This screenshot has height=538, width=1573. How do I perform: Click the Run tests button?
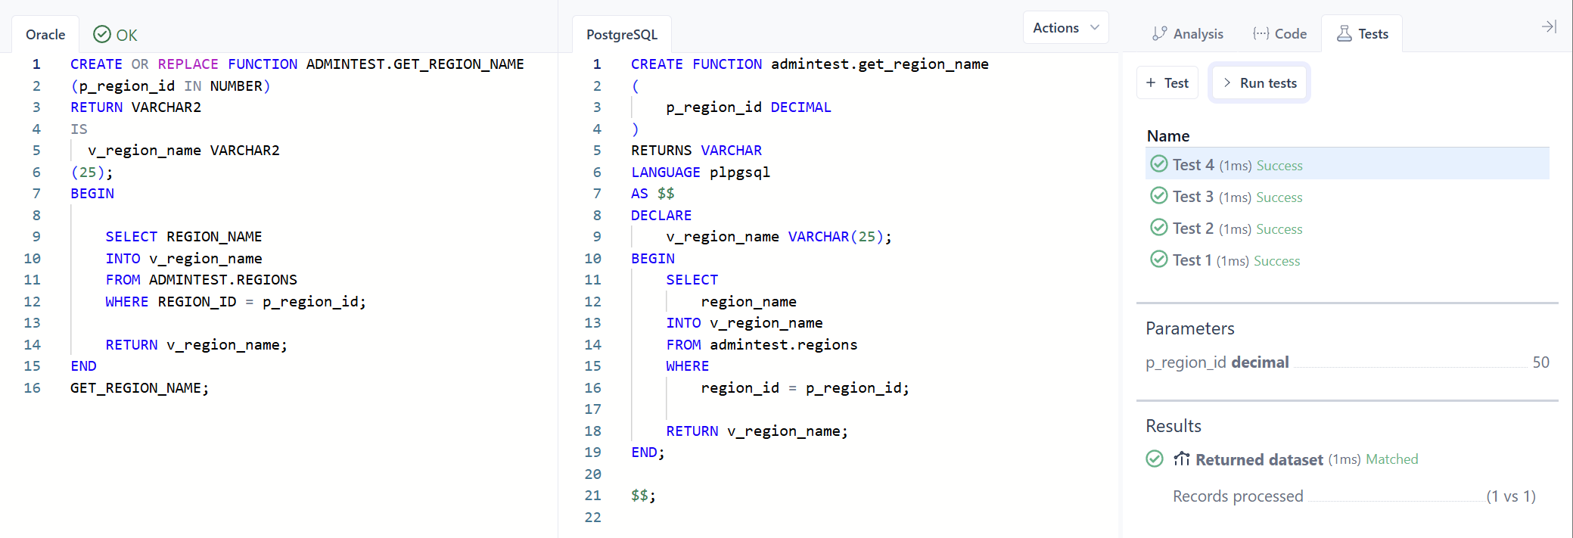(1259, 83)
